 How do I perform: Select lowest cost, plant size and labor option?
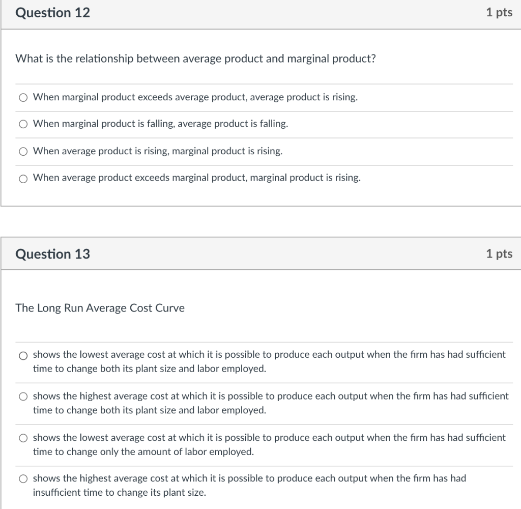[x=23, y=356]
